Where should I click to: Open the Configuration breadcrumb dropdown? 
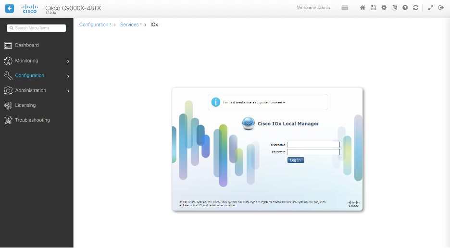click(x=95, y=25)
